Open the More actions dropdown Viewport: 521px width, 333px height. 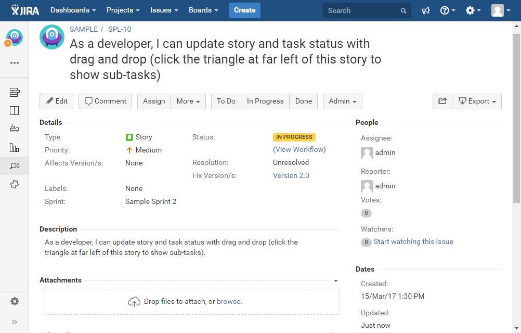click(188, 101)
